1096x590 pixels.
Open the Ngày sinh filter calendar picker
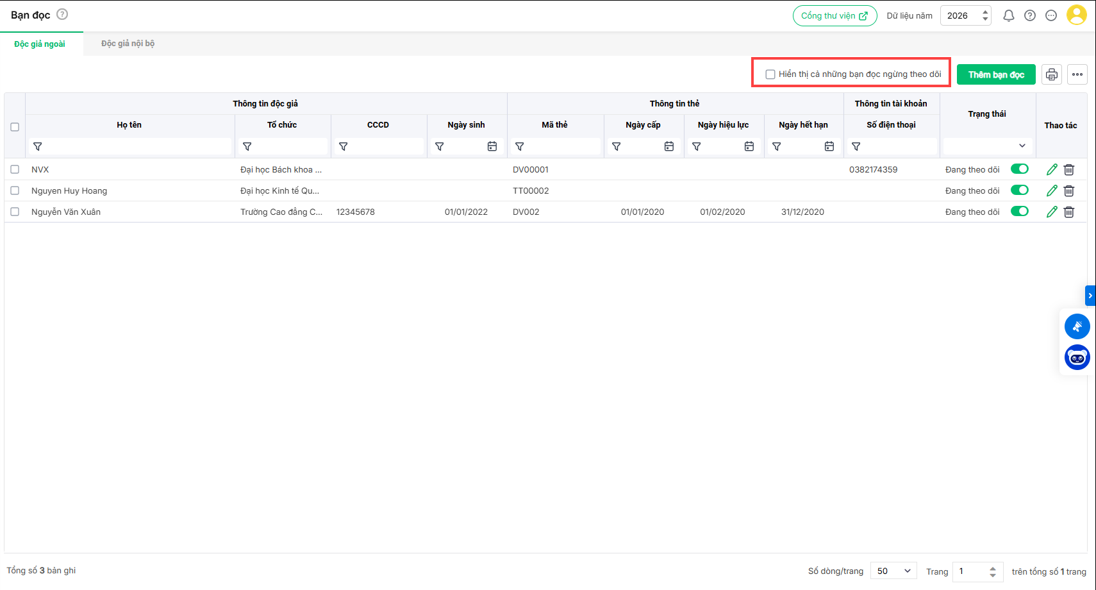[492, 147]
